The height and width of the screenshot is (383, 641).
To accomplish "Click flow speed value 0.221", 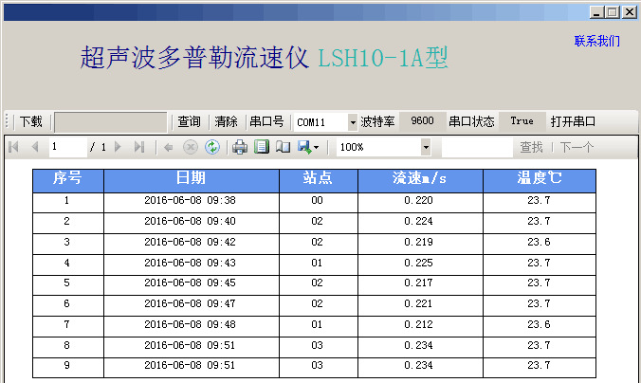I will point(418,304).
